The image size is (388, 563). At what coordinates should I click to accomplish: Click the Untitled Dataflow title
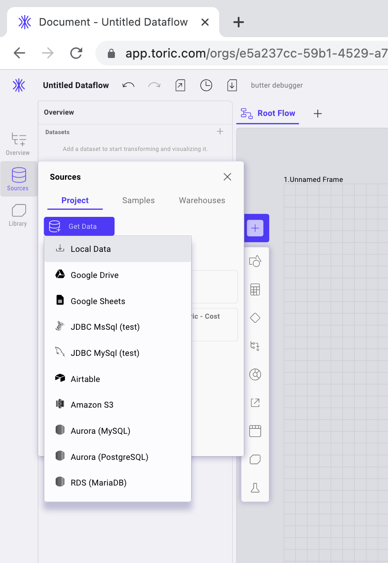(76, 85)
